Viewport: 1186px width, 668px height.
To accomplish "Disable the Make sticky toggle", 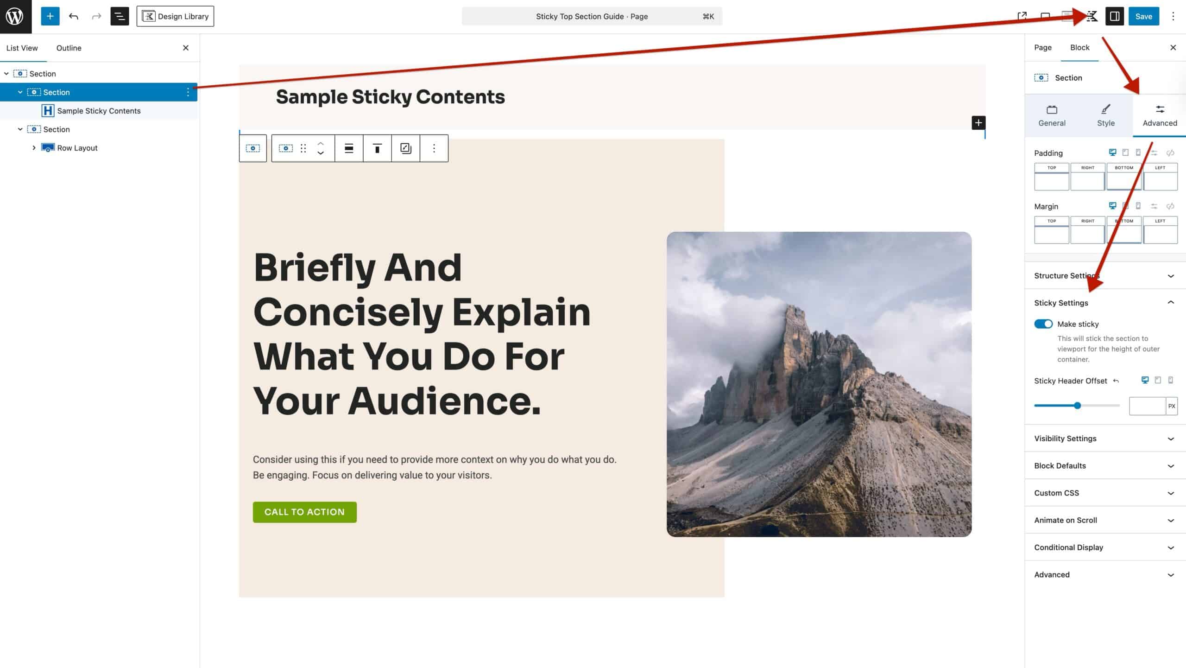I will click(1043, 324).
